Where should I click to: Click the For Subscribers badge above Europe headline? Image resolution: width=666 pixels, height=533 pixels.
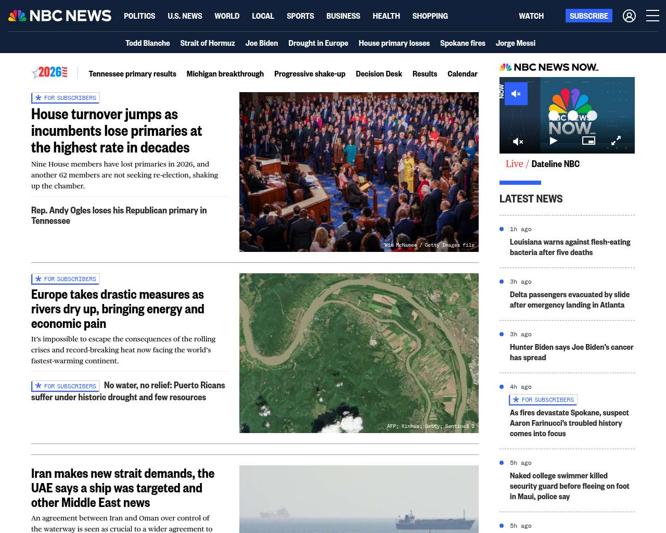click(66, 279)
